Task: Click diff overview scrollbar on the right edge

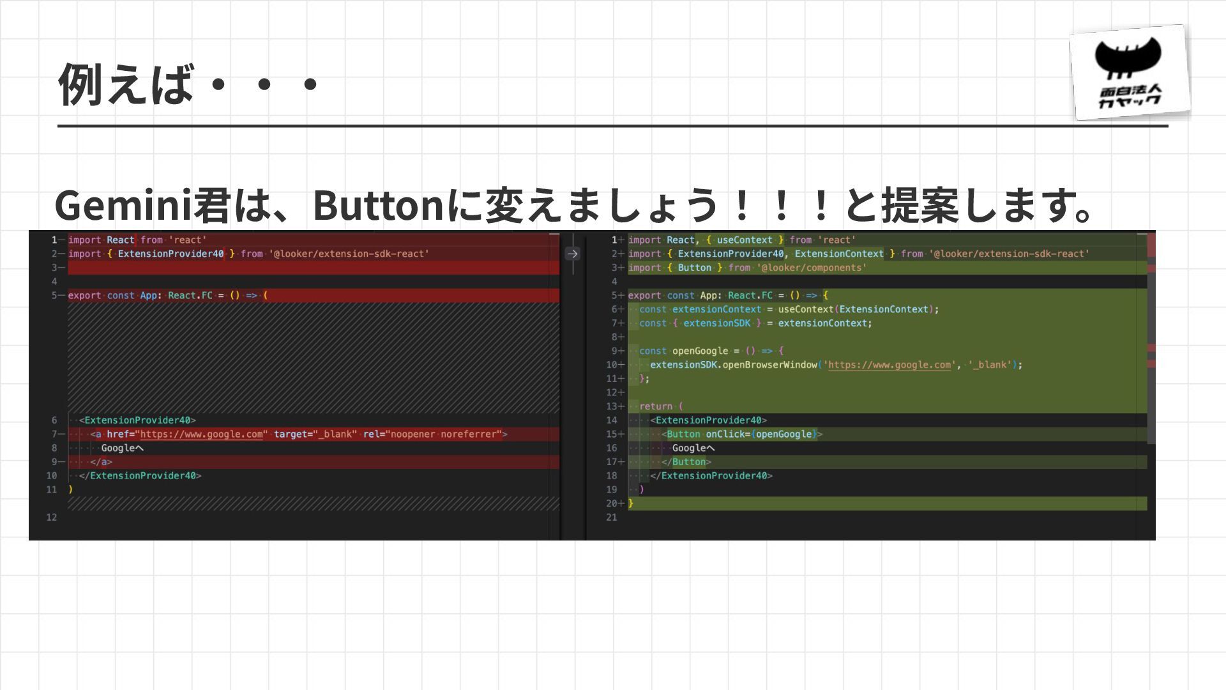Action: (x=1151, y=396)
